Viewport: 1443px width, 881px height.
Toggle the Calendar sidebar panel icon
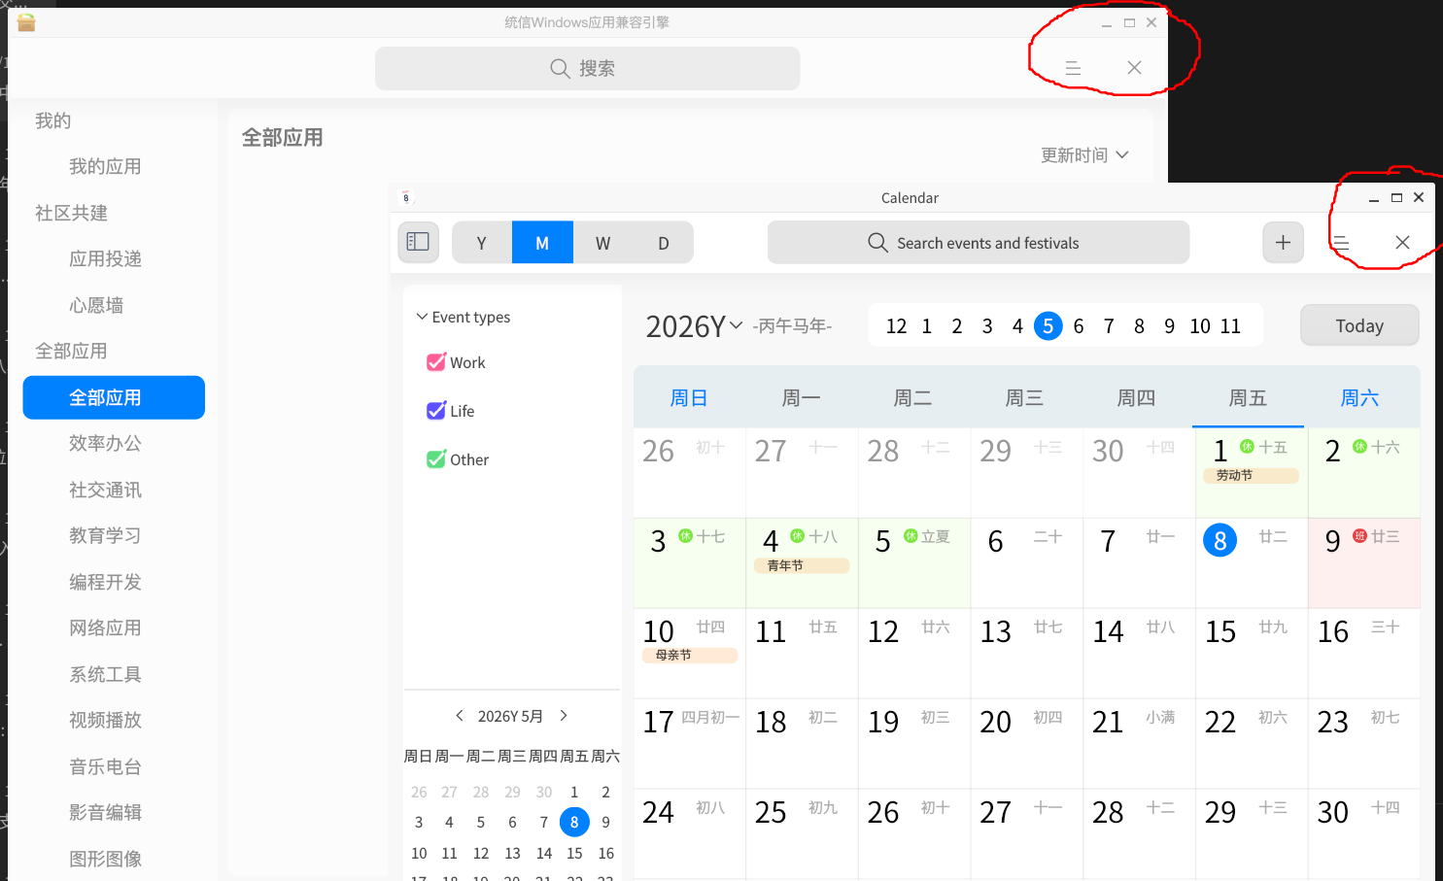(x=418, y=242)
